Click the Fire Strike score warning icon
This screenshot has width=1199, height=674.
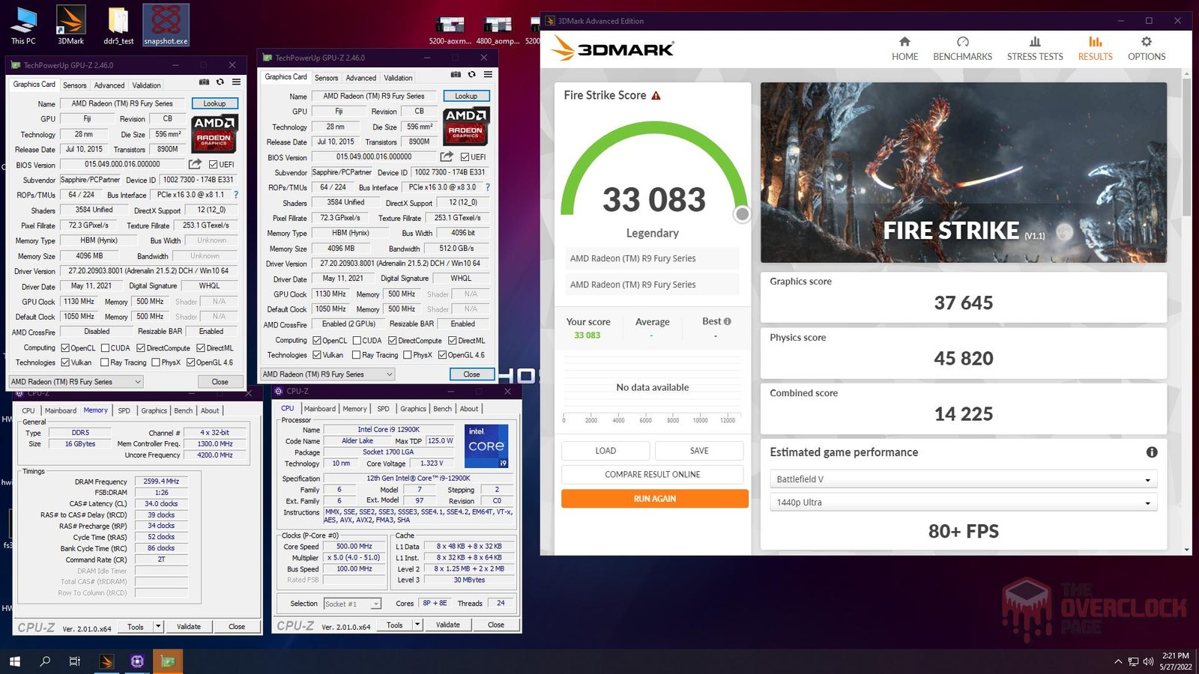coord(656,96)
